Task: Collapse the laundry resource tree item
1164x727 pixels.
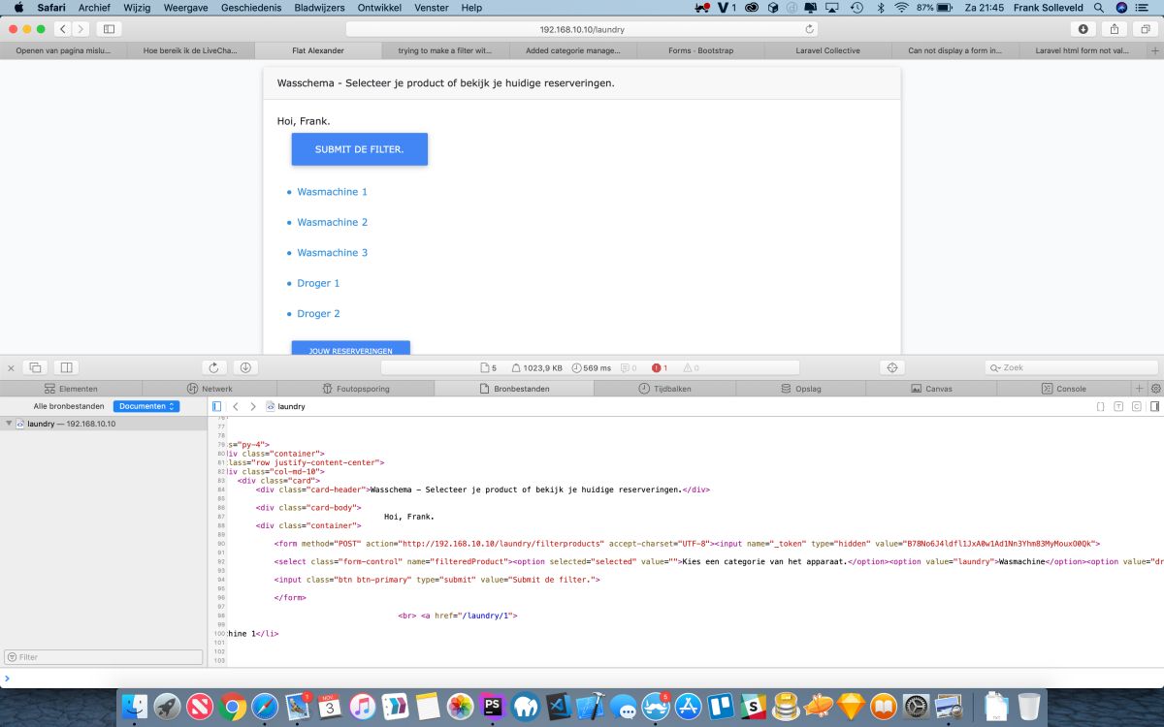Action: [9, 424]
